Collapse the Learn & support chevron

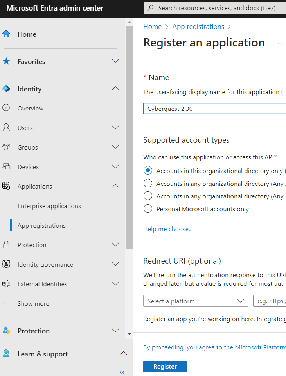pyautogui.click(x=124, y=353)
